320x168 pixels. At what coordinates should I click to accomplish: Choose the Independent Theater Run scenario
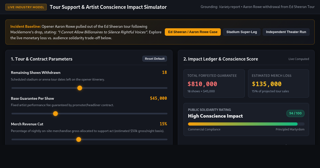click(286, 32)
